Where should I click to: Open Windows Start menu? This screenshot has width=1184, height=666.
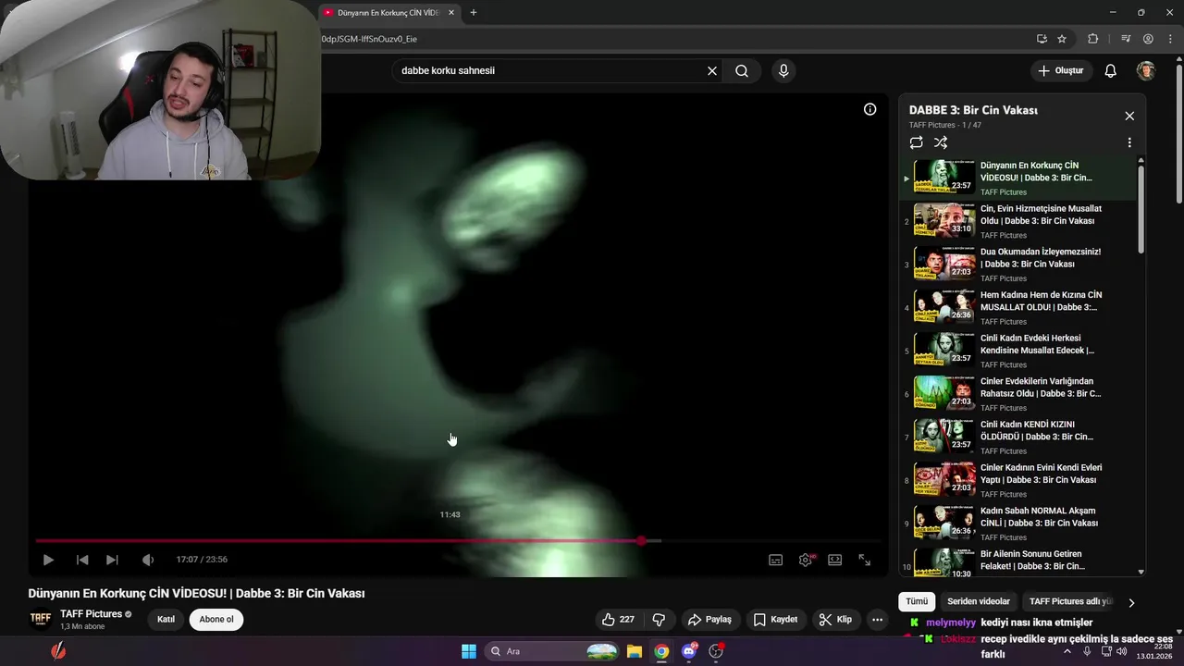coord(469,651)
